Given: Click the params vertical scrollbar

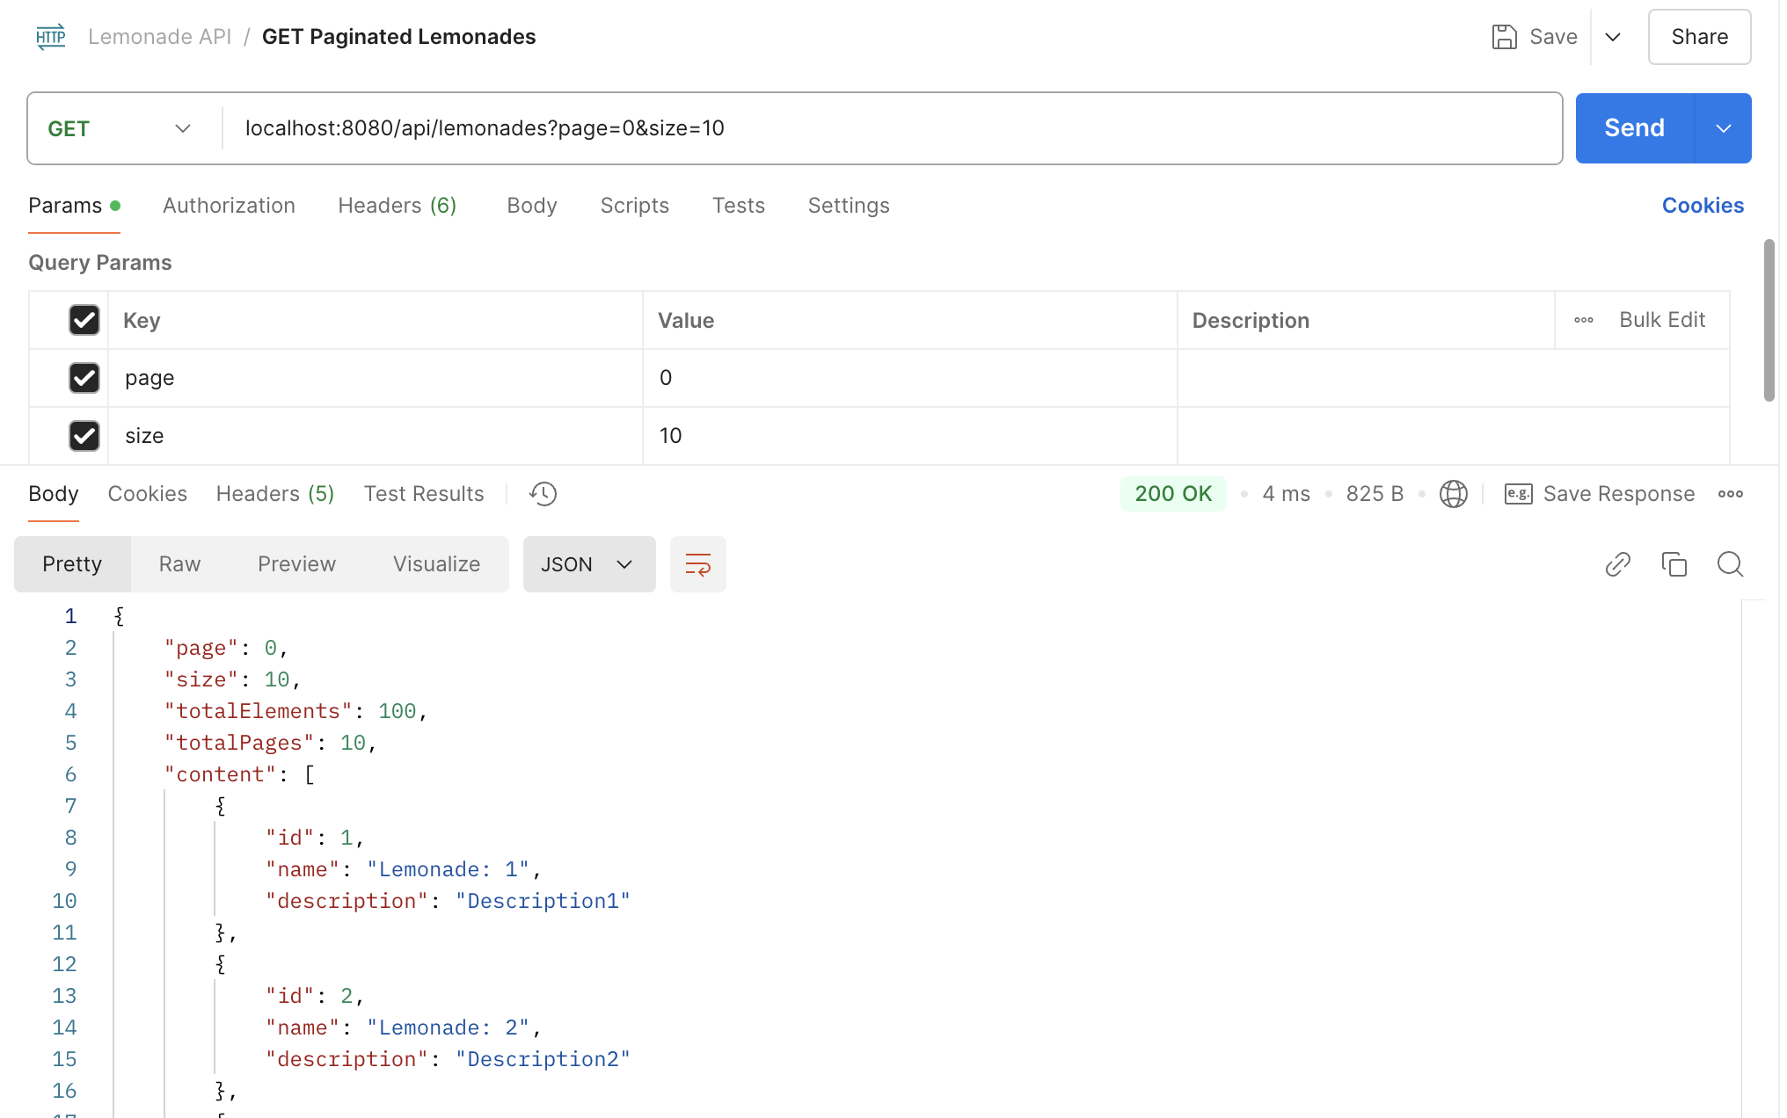Looking at the screenshot, I should point(1769,320).
